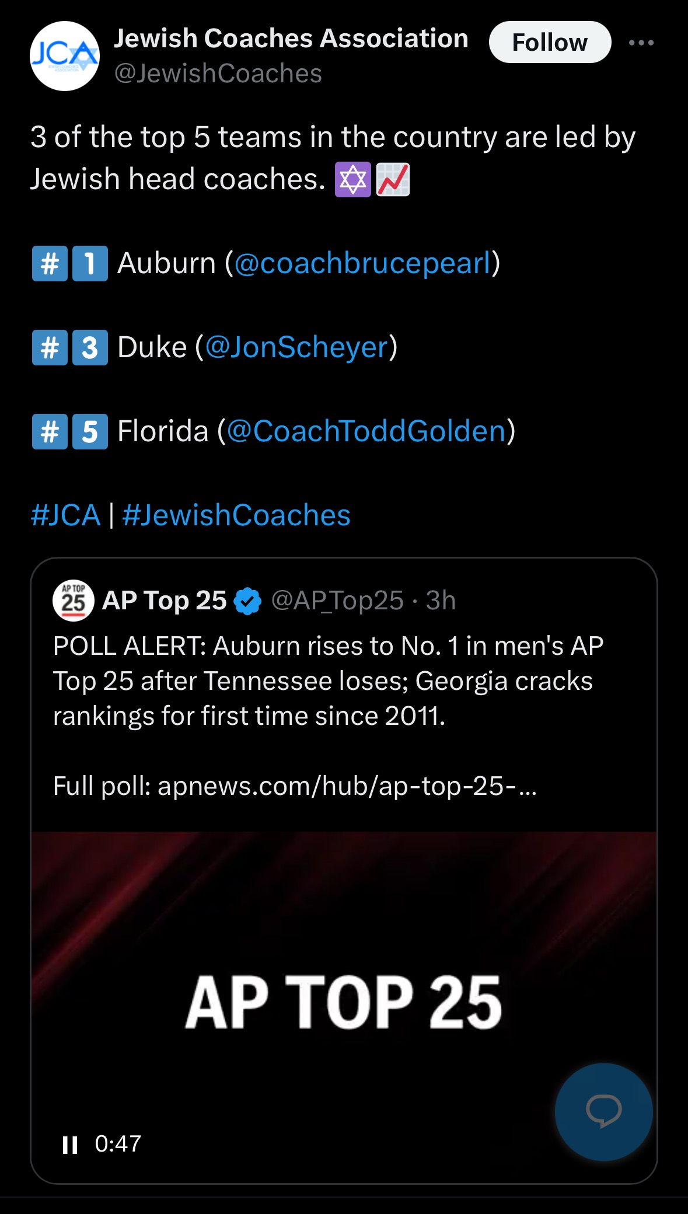Open the three-dot more options menu
688x1214 pixels.
coord(641,43)
